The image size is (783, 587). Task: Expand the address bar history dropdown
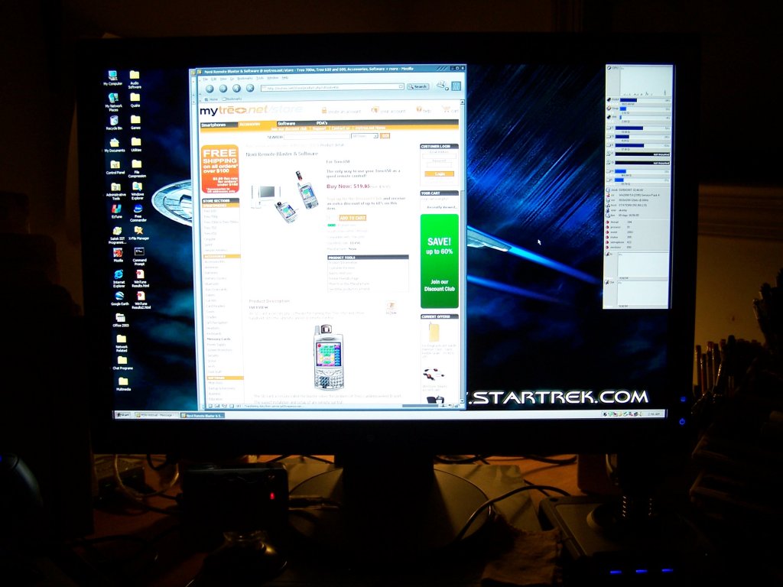401,87
